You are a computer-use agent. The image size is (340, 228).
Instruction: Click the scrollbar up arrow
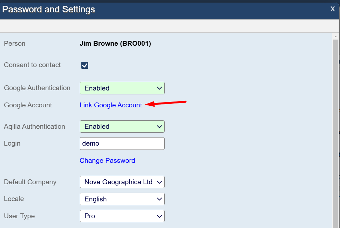(x=335, y=37)
